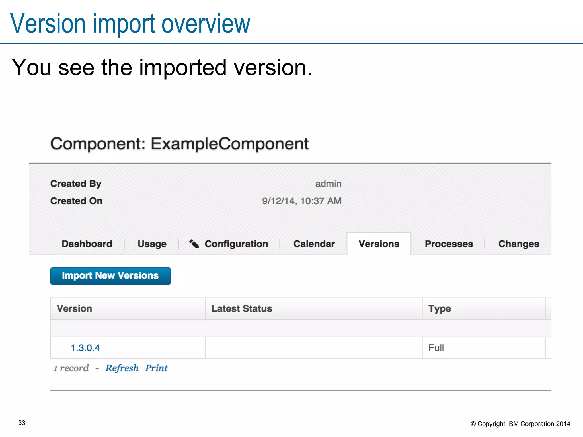
Task: Click the 'admin' Created By value
Action: [328, 184]
